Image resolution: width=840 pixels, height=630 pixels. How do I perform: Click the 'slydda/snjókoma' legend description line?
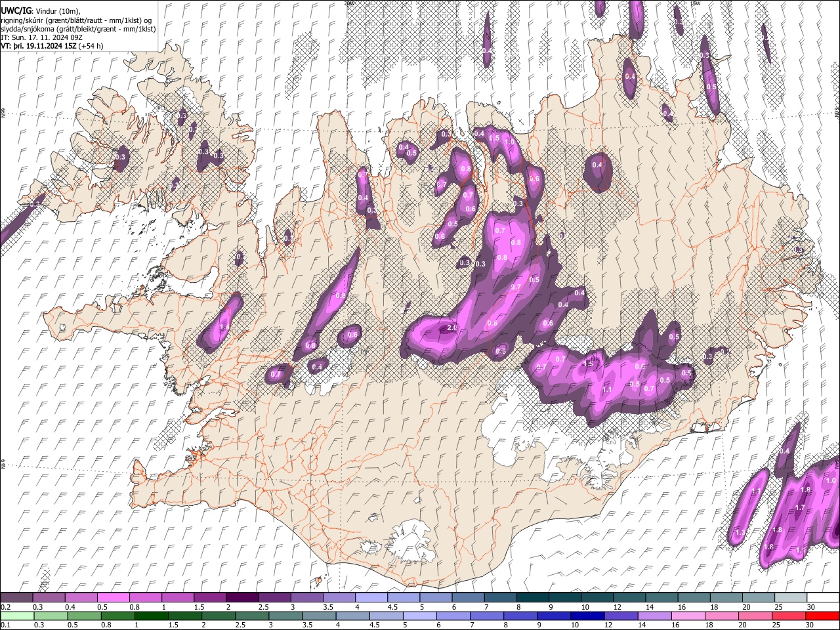click(x=78, y=30)
